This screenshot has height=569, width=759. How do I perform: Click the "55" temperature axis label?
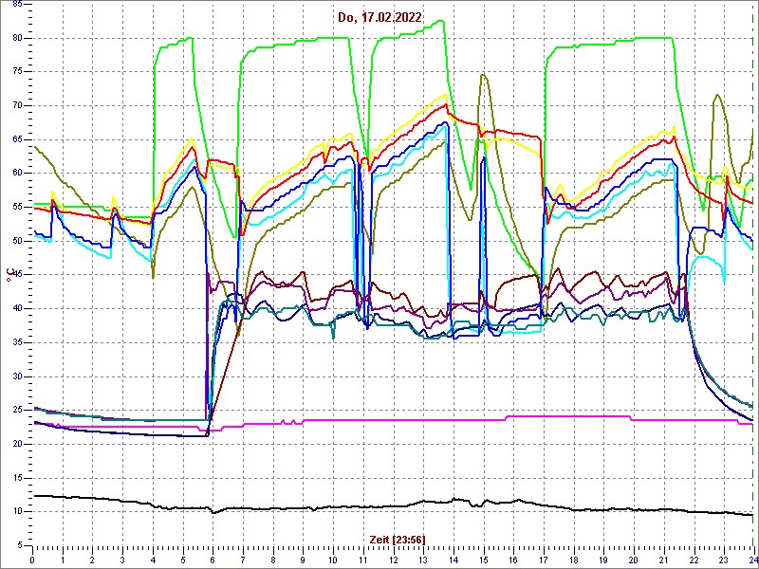(17, 207)
